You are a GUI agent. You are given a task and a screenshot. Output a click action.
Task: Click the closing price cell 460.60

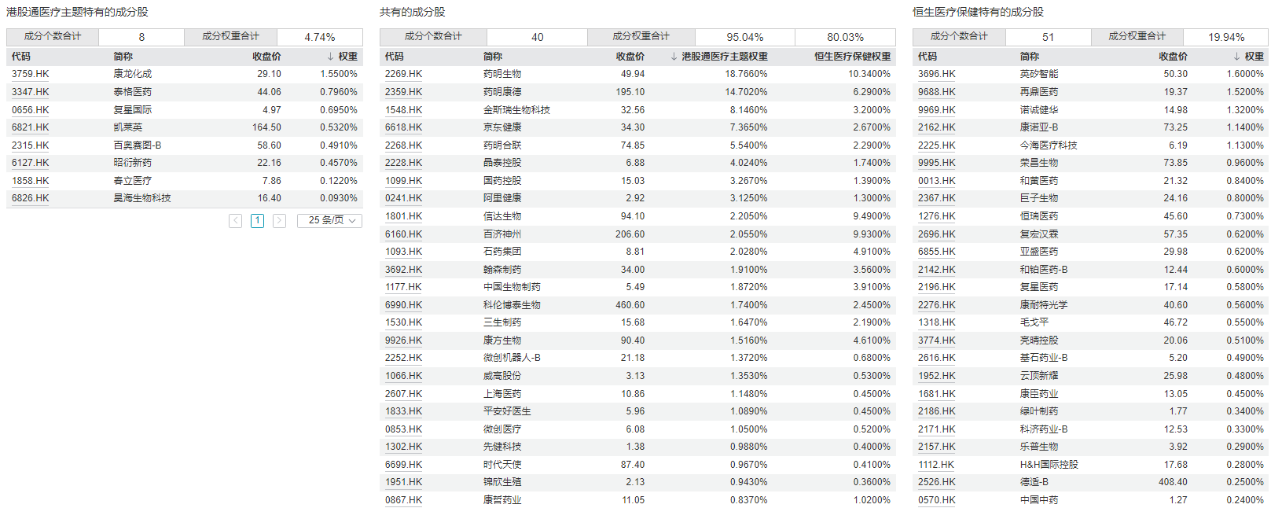point(630,305)
